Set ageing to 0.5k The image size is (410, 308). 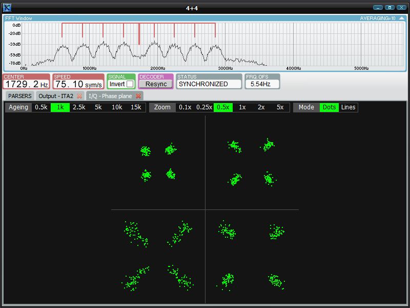(41, 107)
